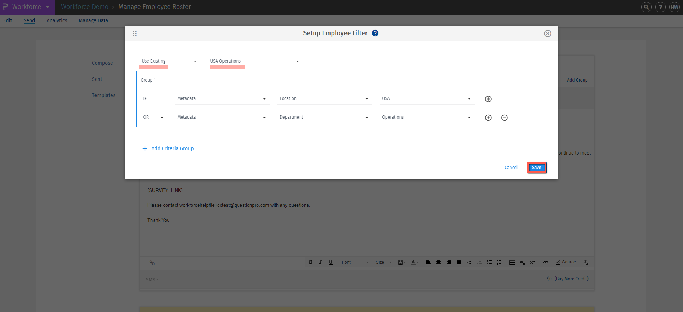Insert hyperlink from editor toolbar
The image size is (683, 312).
(545, 262)
